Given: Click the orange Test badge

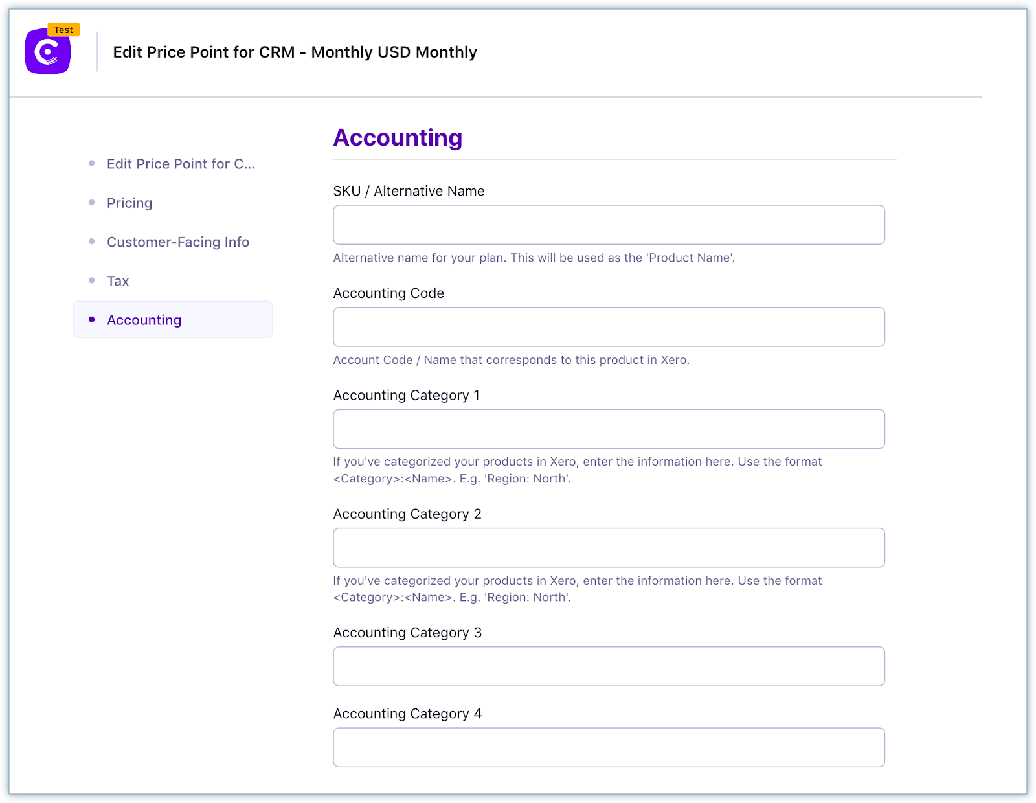Looking at the screenshot, I should [63, 30].
